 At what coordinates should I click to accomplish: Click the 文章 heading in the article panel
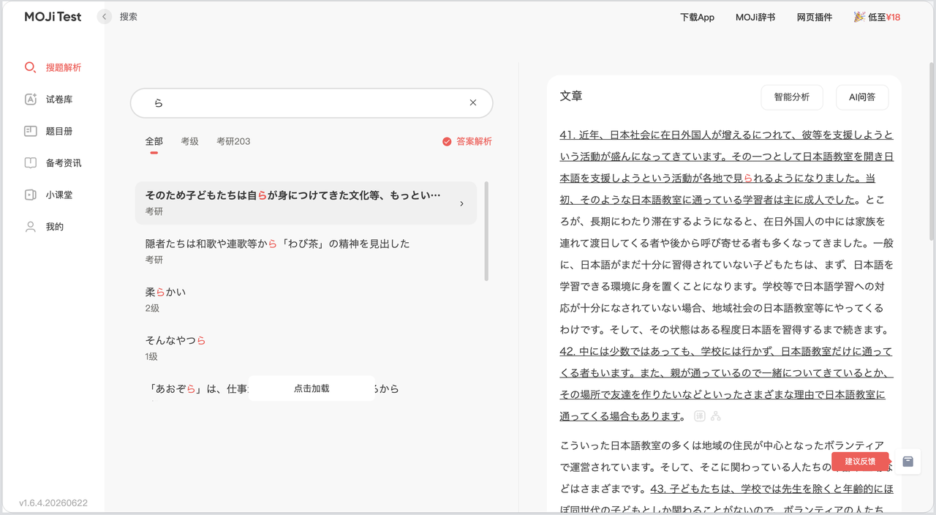point(571,96)
